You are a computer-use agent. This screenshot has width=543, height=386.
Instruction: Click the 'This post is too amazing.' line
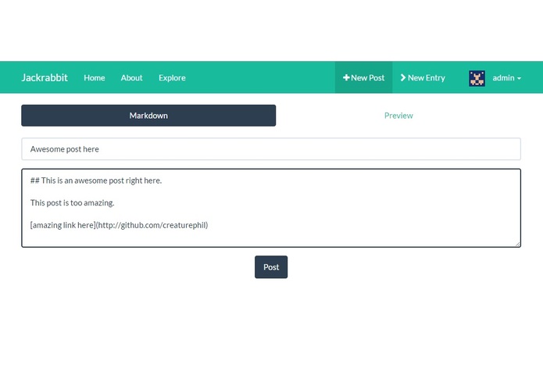(x=72, y=203)
